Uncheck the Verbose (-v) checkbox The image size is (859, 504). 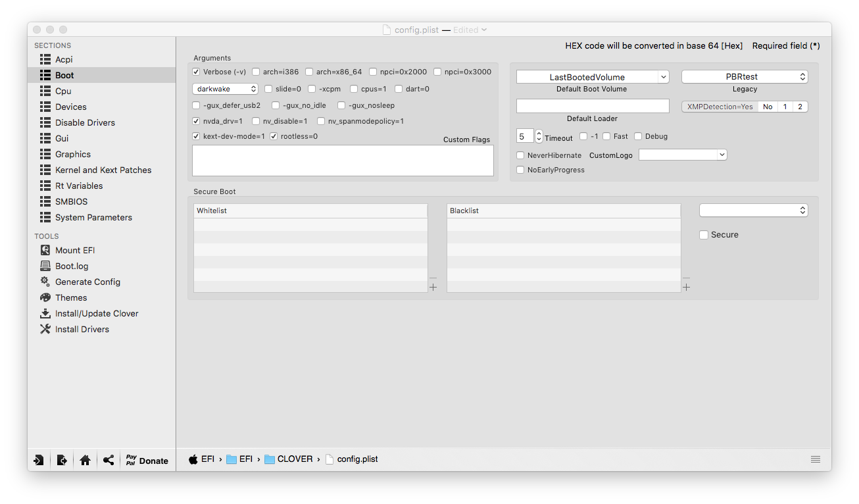pos(196,72)
